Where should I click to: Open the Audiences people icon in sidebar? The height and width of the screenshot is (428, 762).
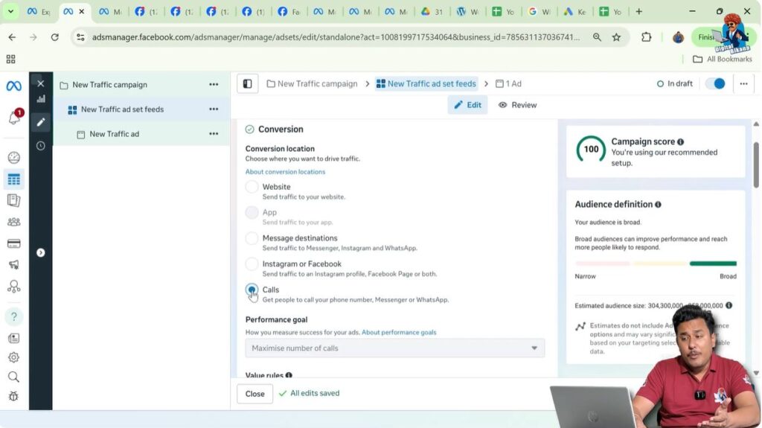click(13, 222)
